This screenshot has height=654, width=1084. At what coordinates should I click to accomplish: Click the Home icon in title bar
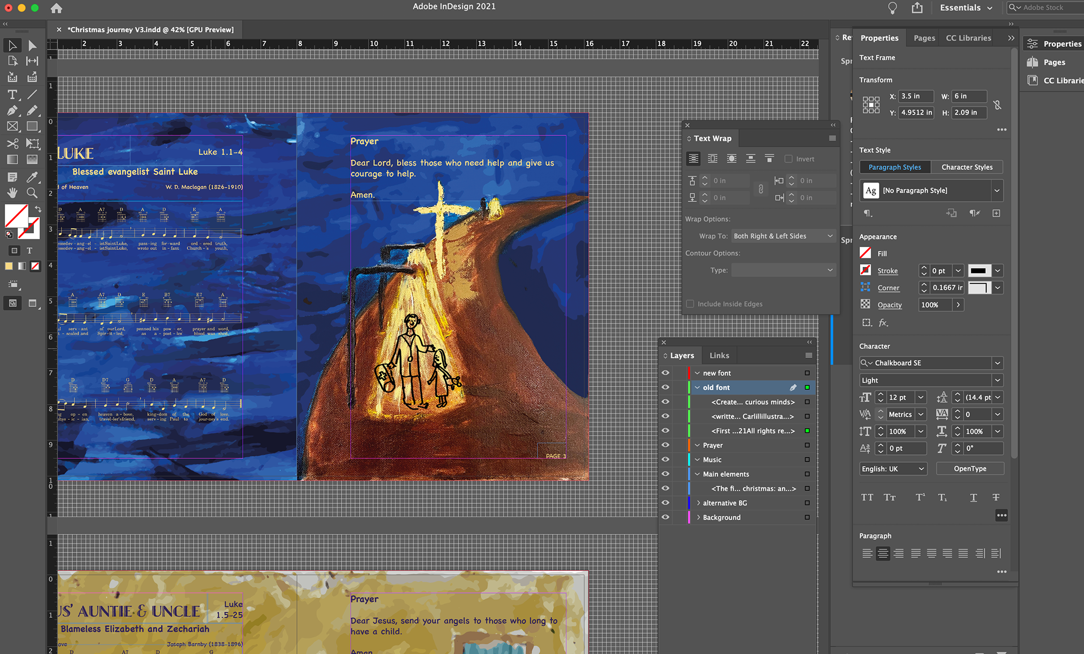(x=56, y=8)
